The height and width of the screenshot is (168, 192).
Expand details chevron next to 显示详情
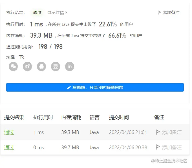pyautogui.click(x=66, y=13)
